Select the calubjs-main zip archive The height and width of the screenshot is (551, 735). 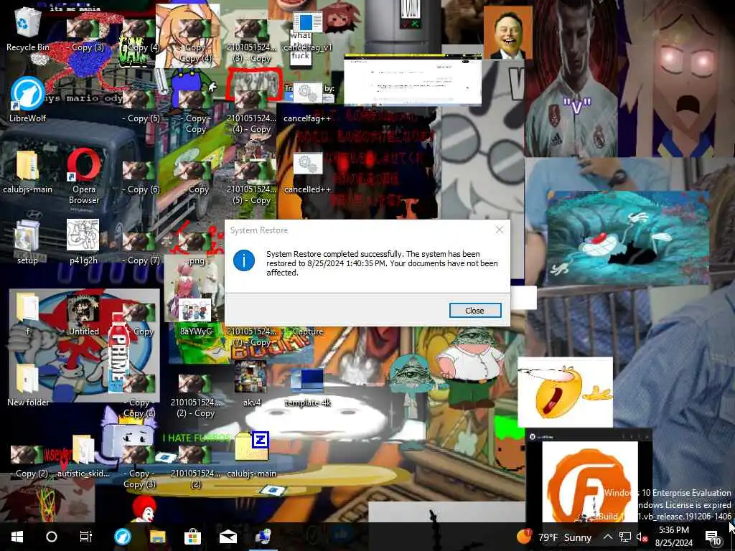pos(252,456)
